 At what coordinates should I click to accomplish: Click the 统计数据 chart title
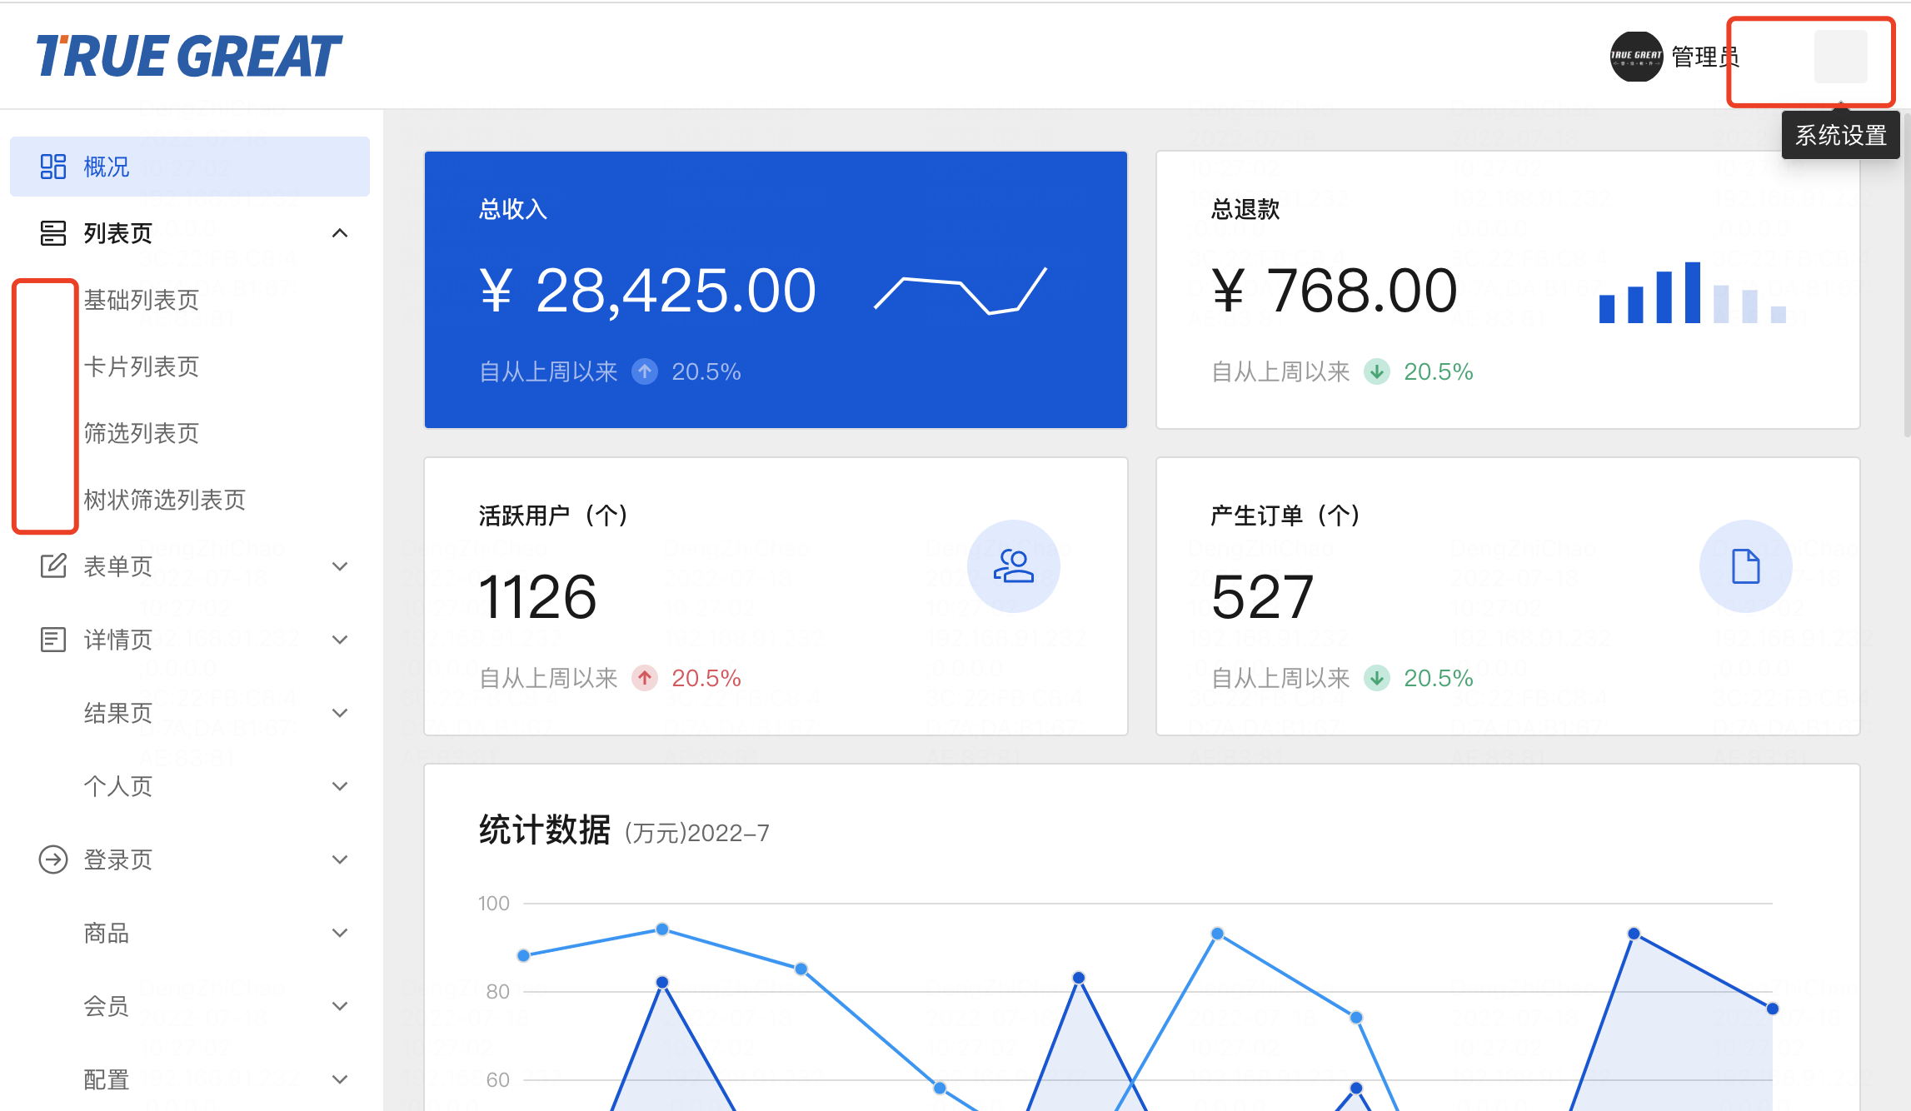545,830
